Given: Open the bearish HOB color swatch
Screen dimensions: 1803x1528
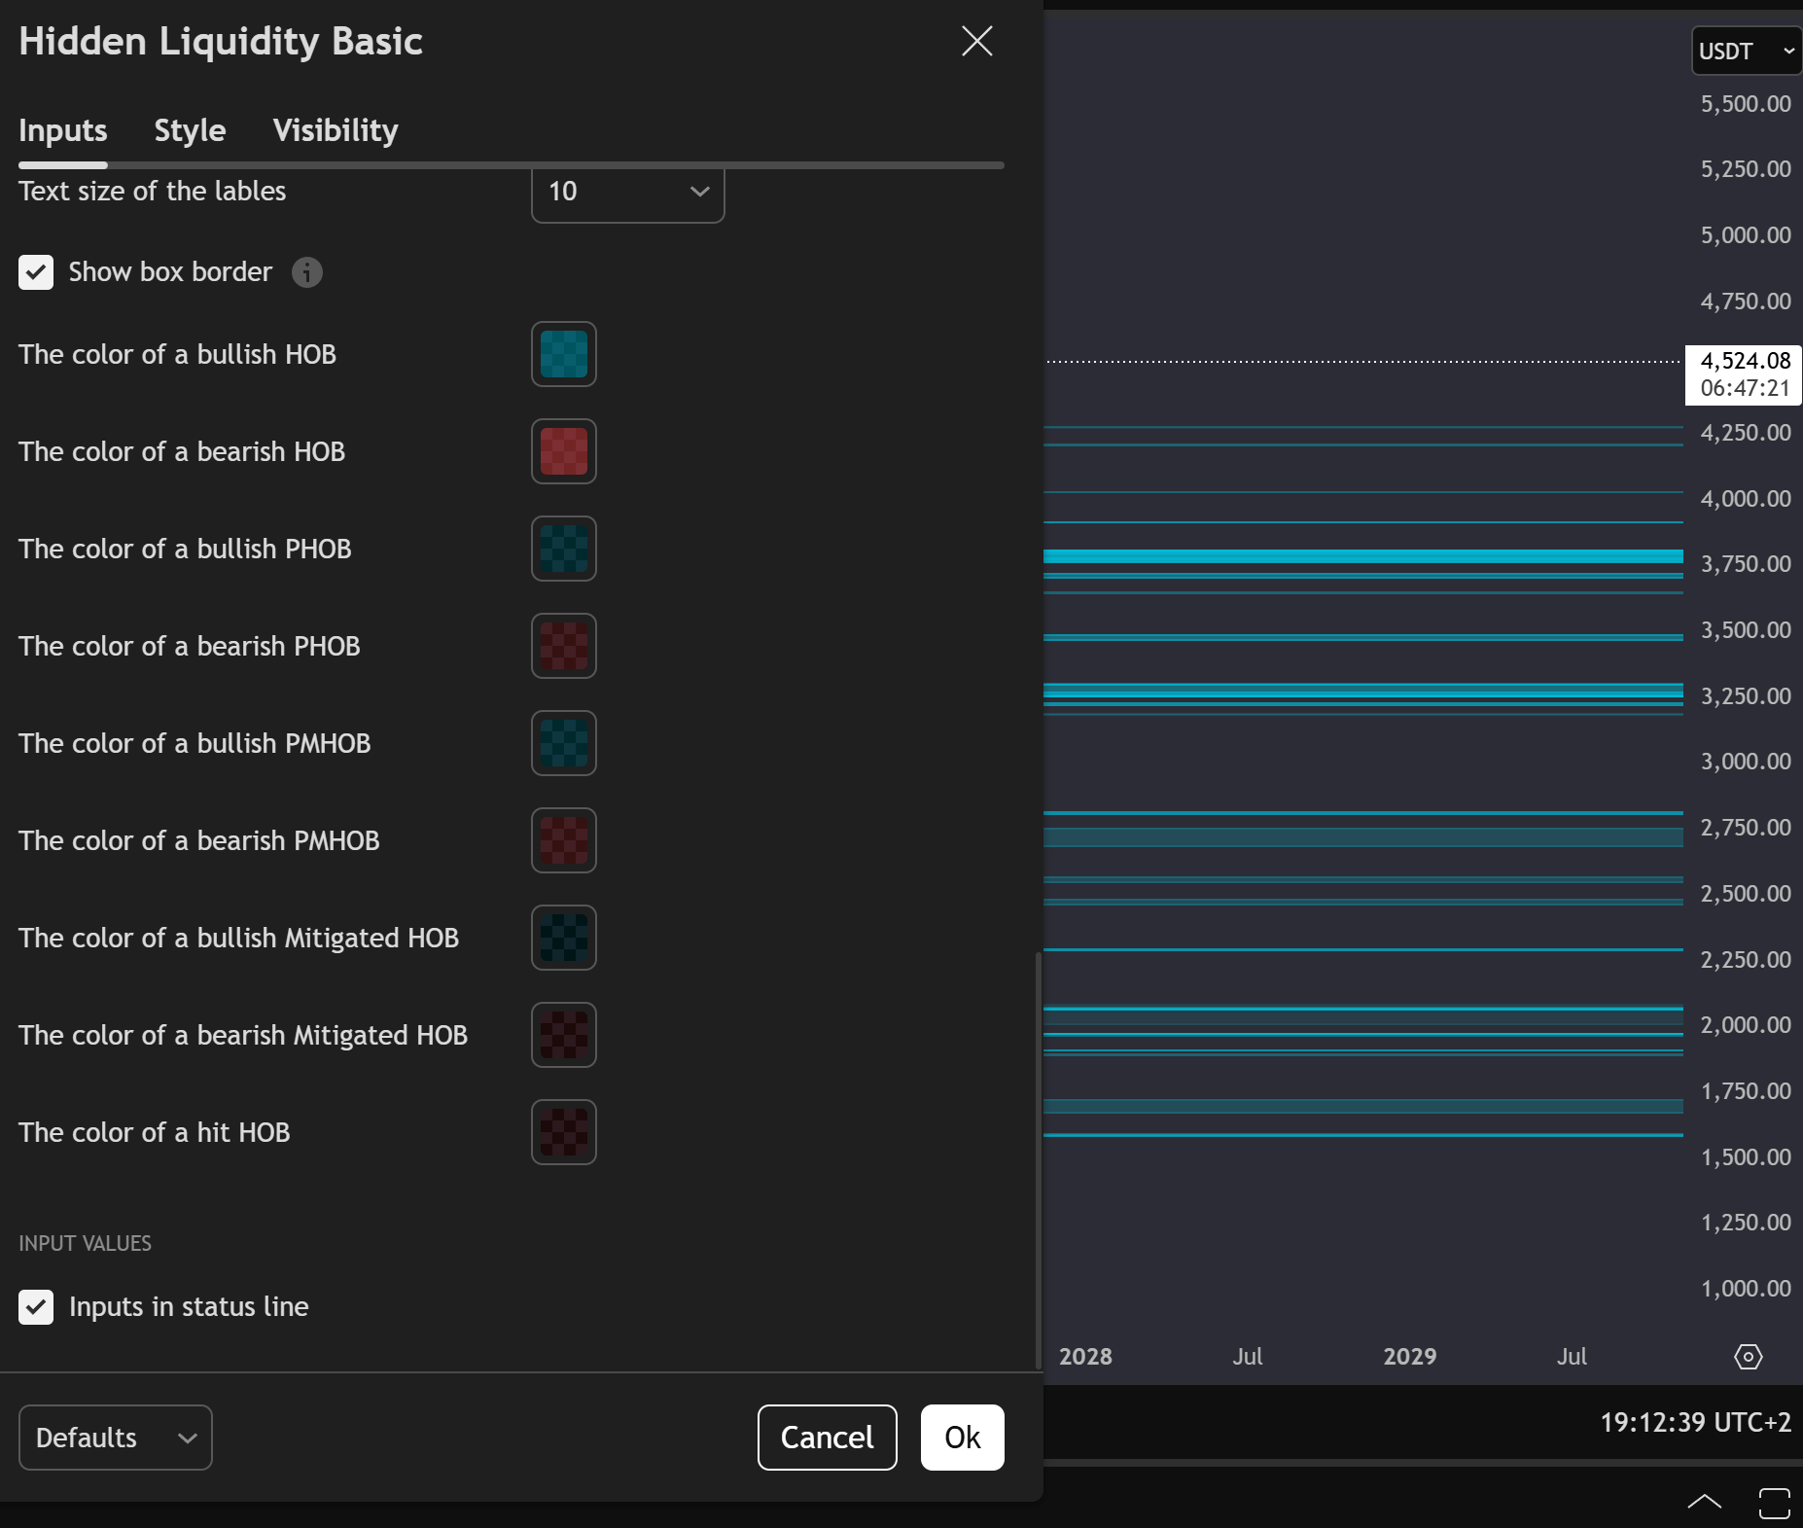Looking at the screenshot, I should coord(563,451).
